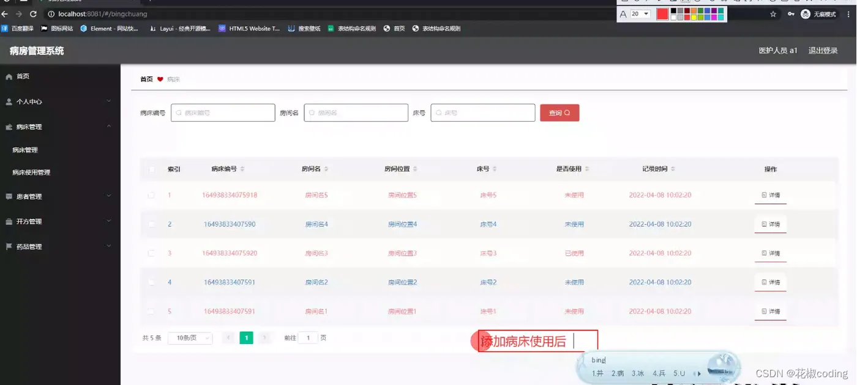Image resolution: width=857 pixels, height=385 pixels.
Task: Click the 前往 page number input
Action: [x=308, y=338]
